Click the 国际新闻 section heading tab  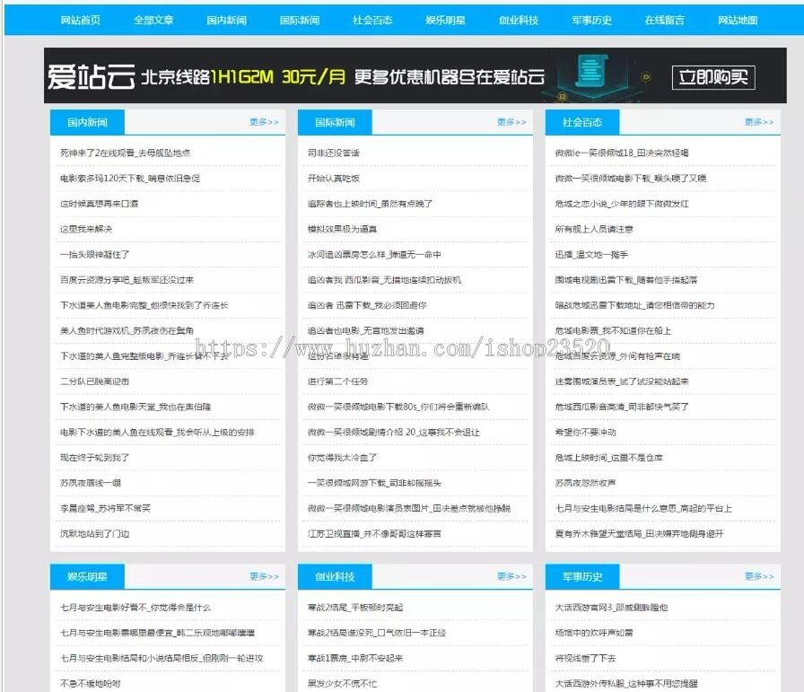coord(335,123)
